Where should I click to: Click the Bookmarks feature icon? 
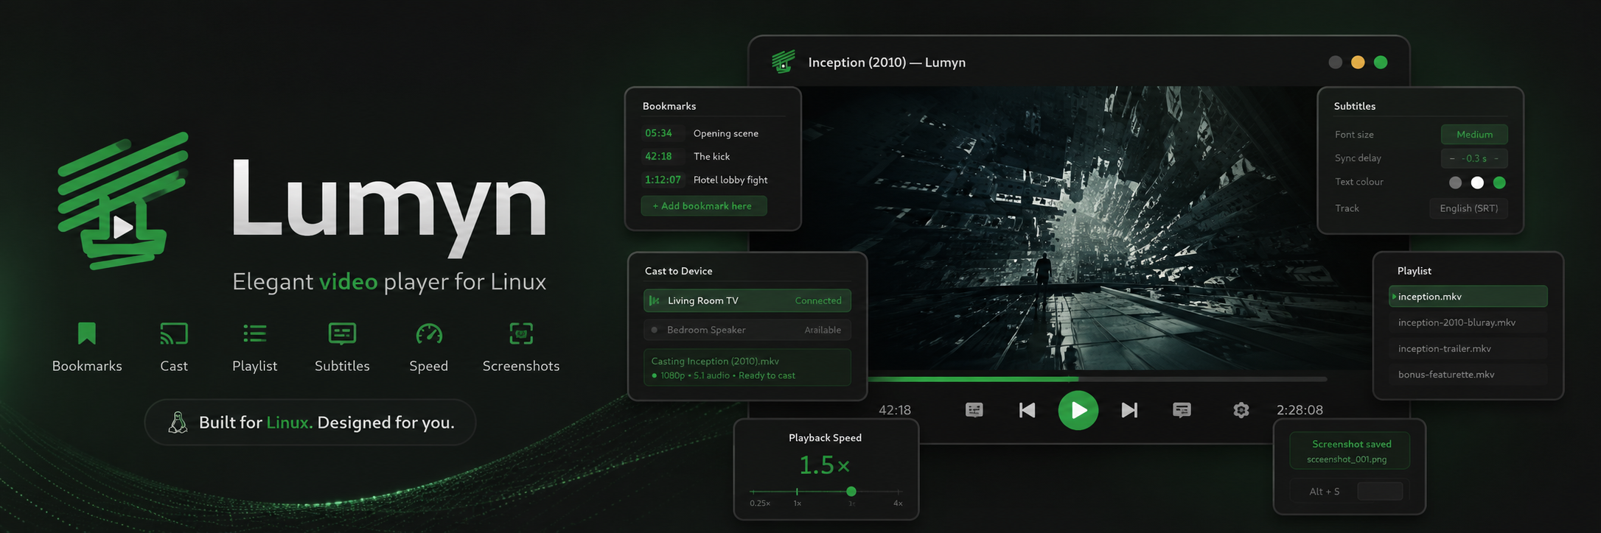click(87, 333)
